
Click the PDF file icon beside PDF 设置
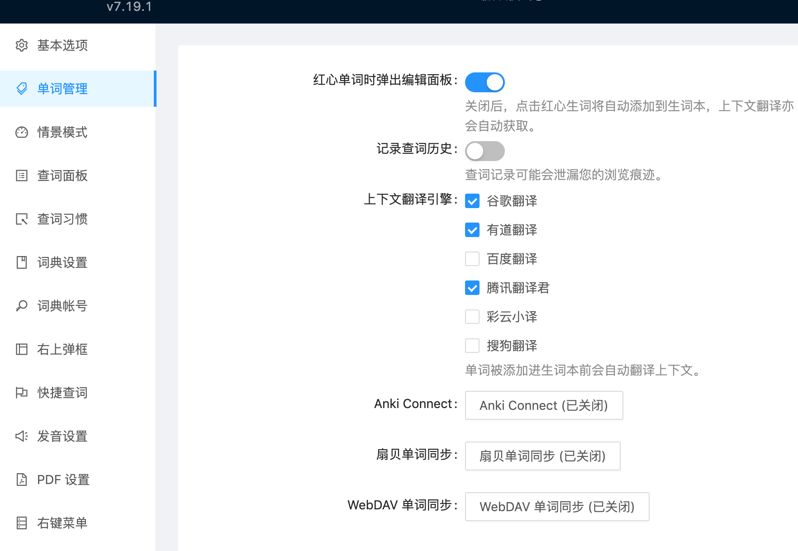coord(22,480)
